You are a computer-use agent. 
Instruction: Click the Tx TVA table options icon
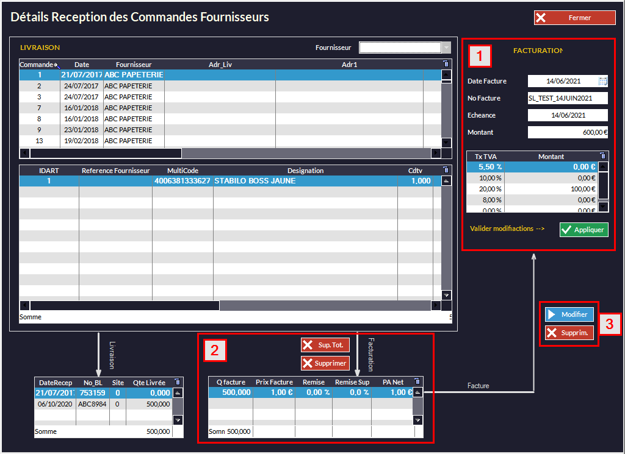[602, 156]
